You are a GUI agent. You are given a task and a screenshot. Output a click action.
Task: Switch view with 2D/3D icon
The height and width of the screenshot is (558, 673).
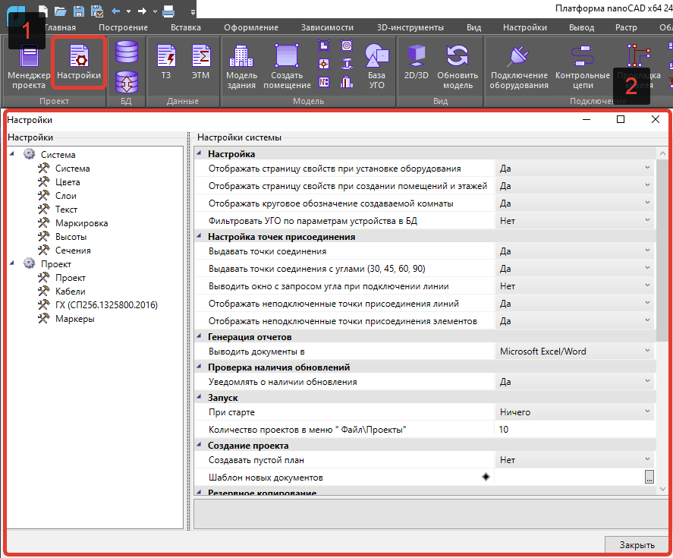point(418,64)
